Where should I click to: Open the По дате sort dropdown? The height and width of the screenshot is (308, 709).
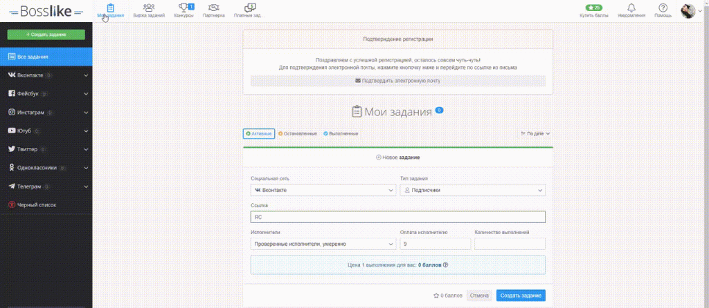[535, 134]
